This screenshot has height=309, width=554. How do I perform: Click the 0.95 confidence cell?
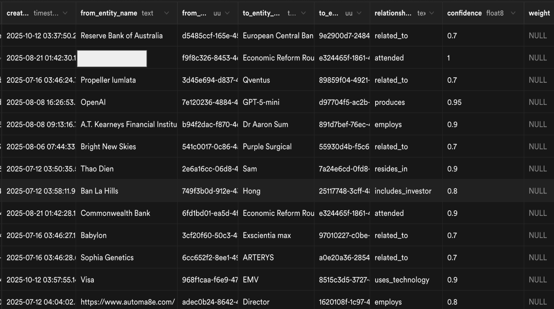483,102
